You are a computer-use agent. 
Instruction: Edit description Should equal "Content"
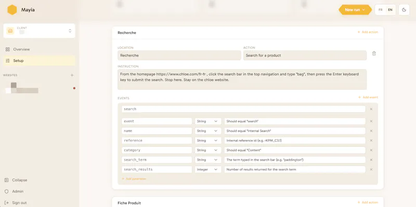[295, 150]
